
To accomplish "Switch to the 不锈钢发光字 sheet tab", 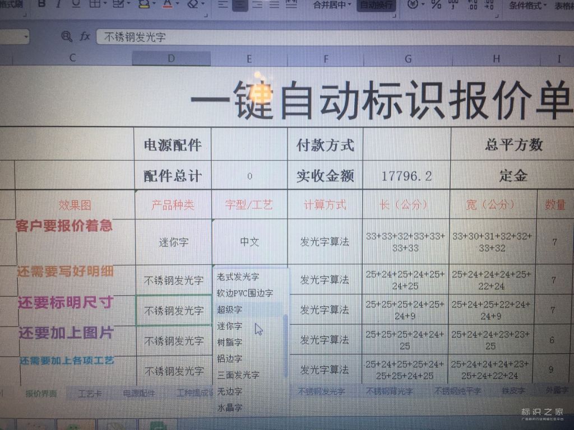I will [321, 391].
